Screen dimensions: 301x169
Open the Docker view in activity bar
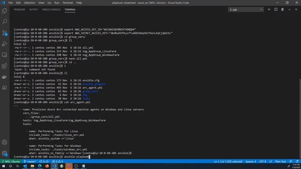coord(4,77)
